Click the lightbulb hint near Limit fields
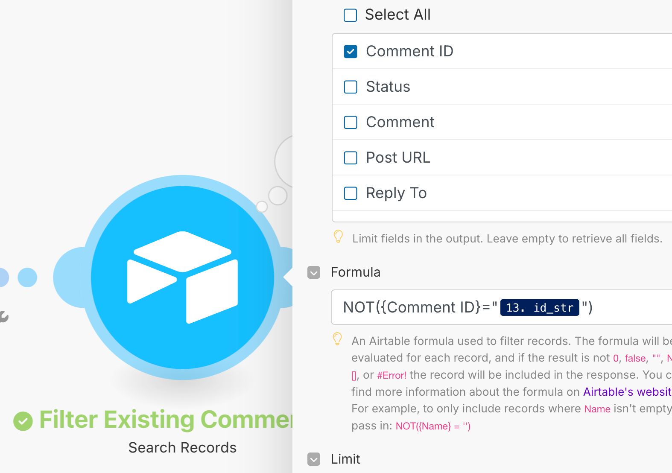Viewport: 672px width, 473px height. coord(338,236)
